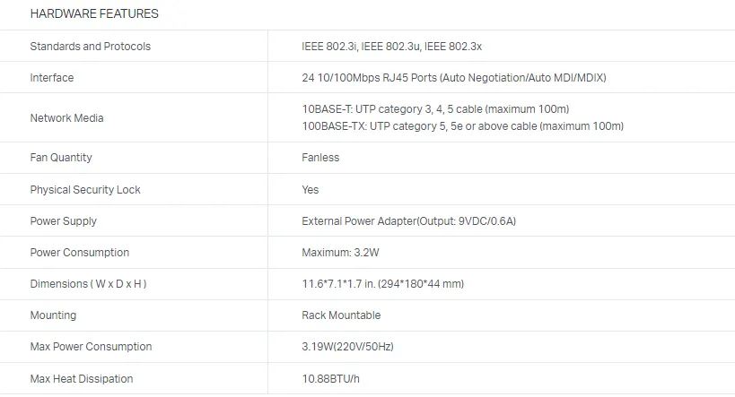The width and height of the screenshot is (735, 397).
Task: Click the Fanless value
Action: [320, 158]
